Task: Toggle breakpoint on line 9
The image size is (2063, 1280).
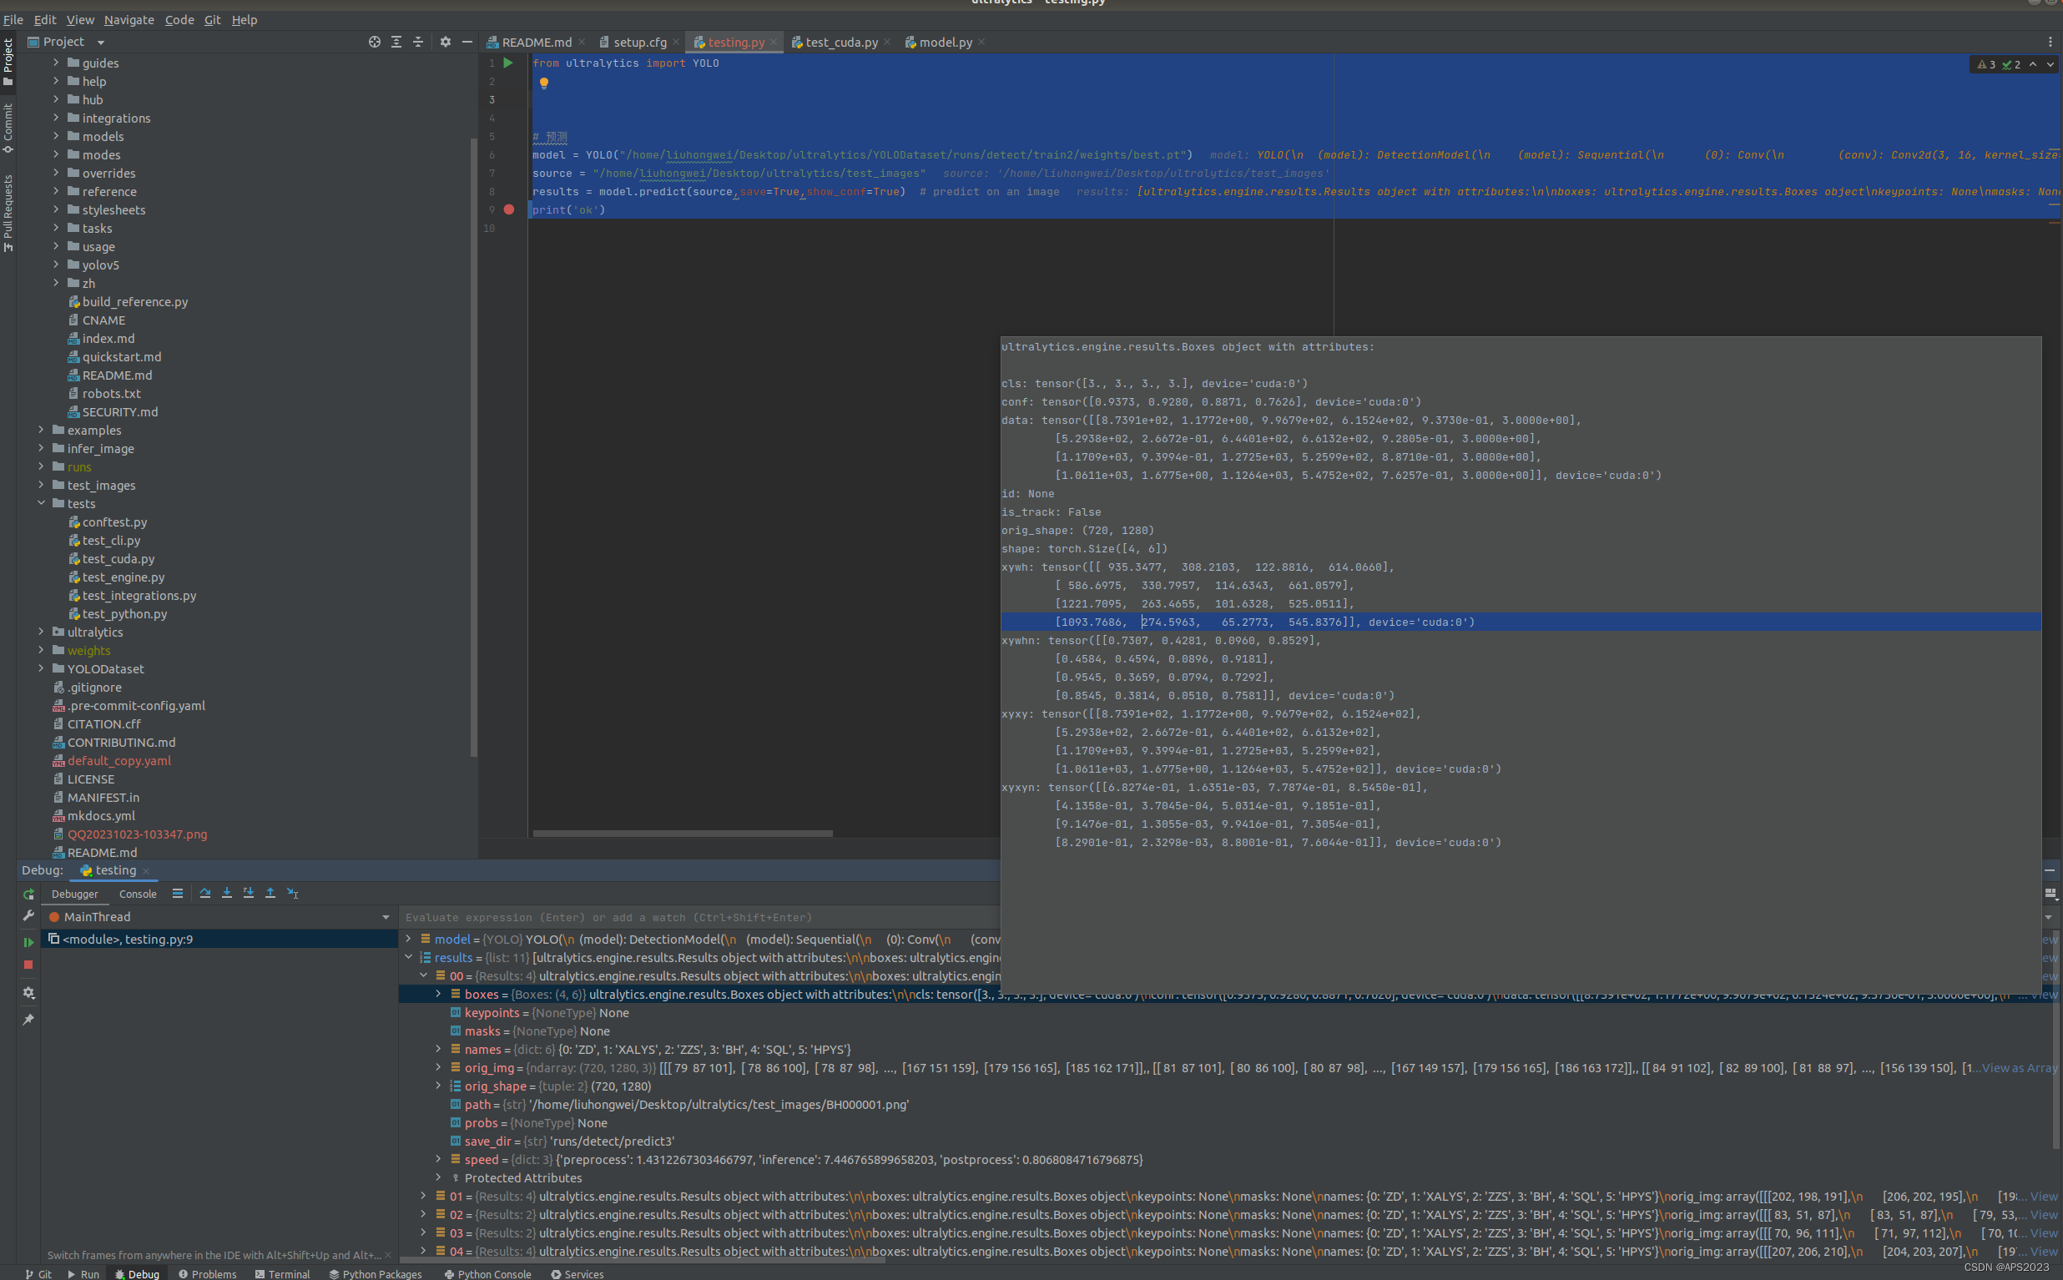Action: pyautogui.click(x=509, y=209)
